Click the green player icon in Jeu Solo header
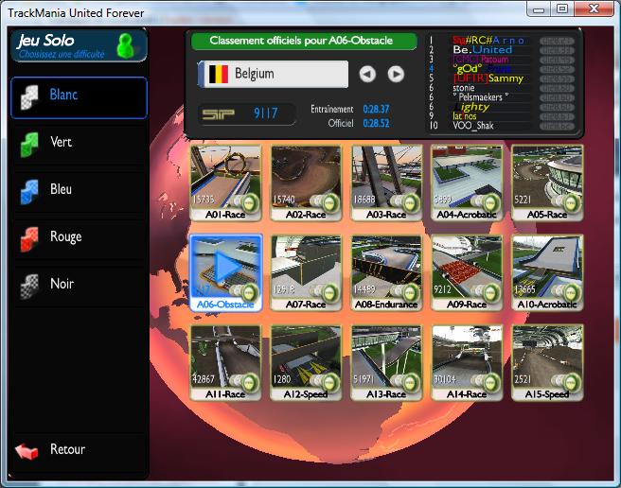This screenshot has height=488, width=621. pyautogui.click(x=124, y=44)
